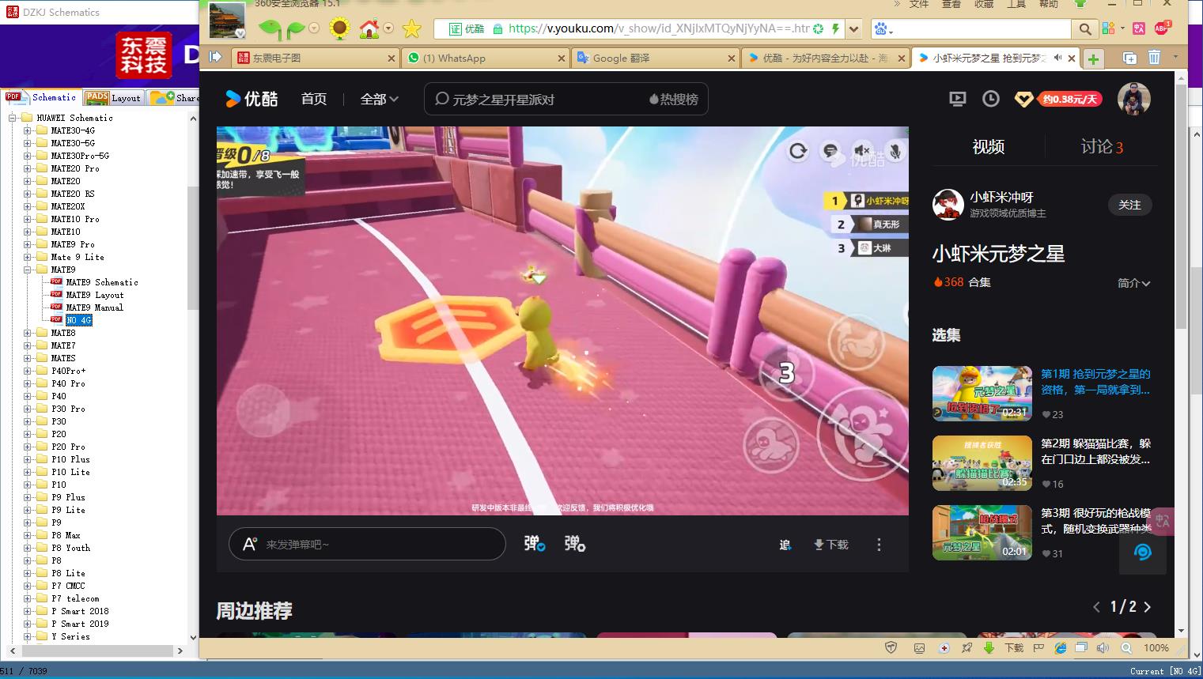Open the Layout tab in DZKJ Schematics
Viewport: 1203px width, 679px height.
point(113,98)
